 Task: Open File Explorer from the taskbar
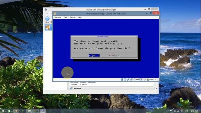29,111
